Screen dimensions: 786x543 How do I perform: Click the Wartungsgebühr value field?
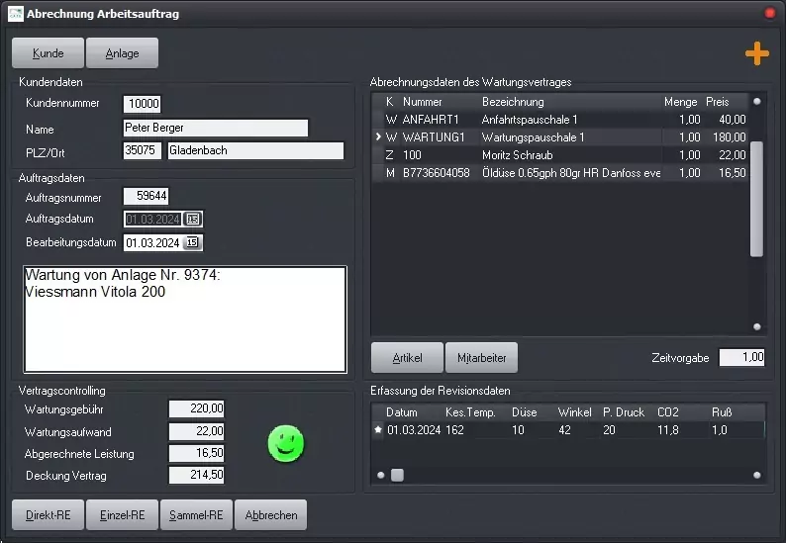pyautogui.click(x=196, y=408)
